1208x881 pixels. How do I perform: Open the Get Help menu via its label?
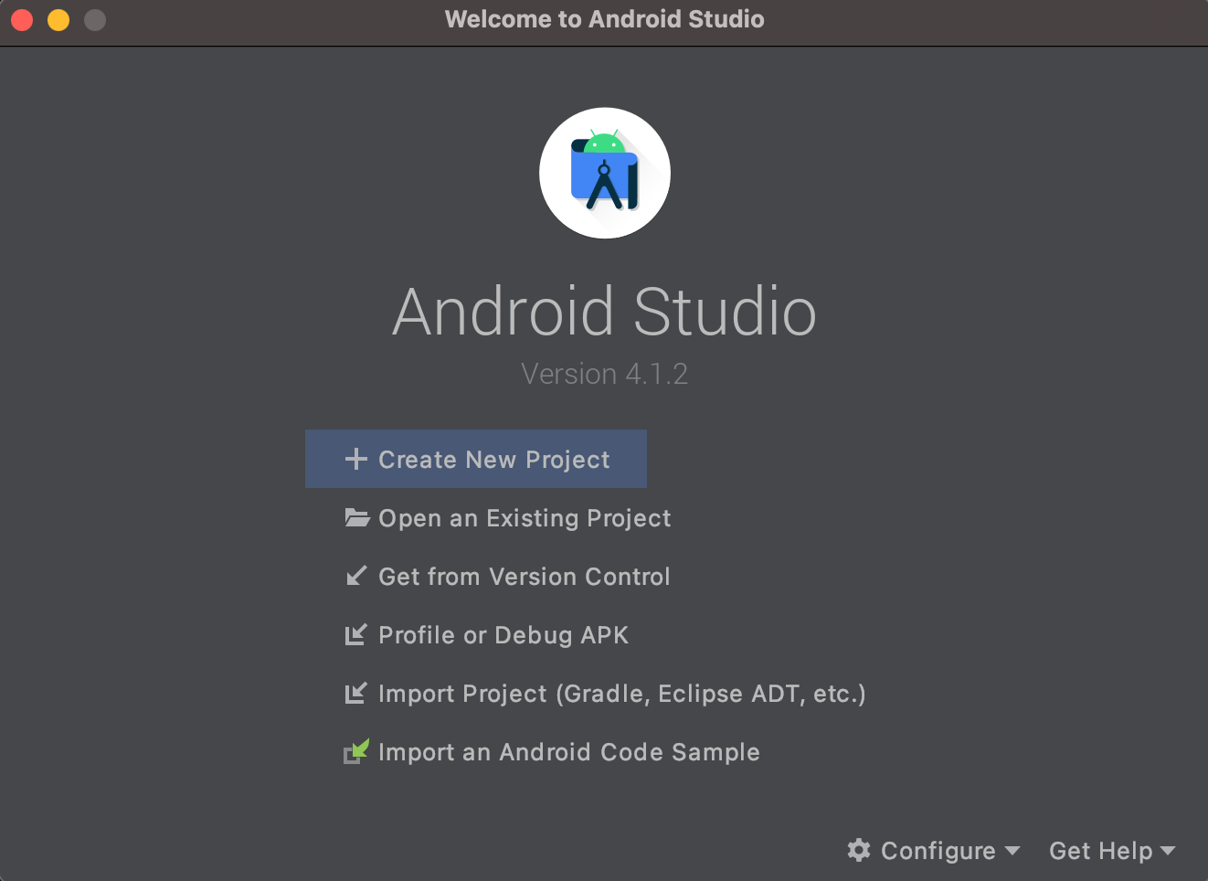pyautogui.click(x=1100, y=851)
